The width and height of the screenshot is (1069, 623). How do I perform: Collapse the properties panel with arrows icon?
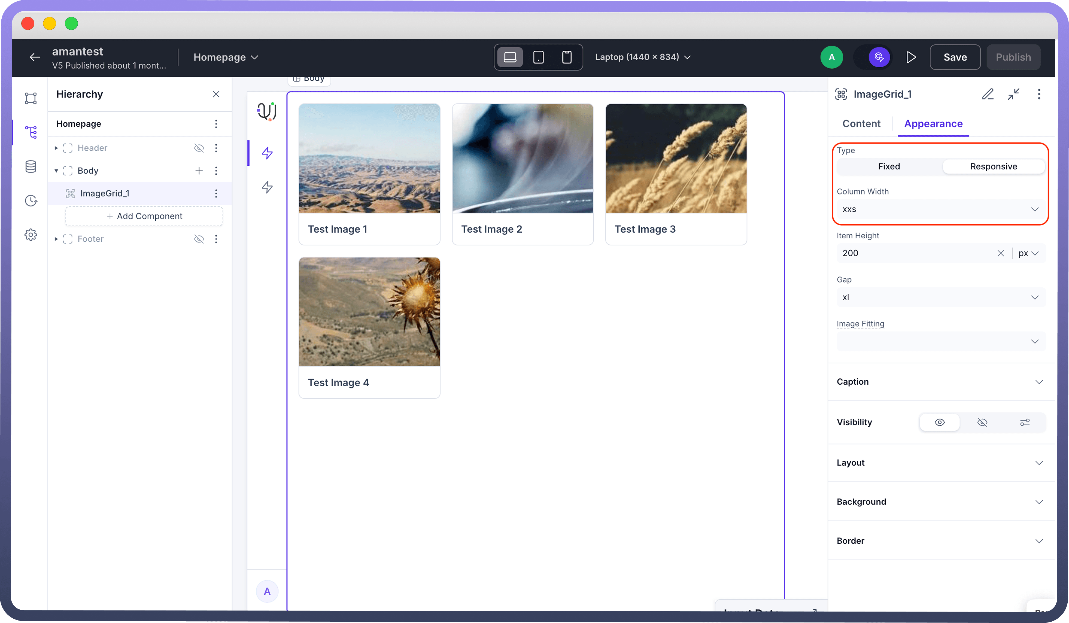(1013, 94)
